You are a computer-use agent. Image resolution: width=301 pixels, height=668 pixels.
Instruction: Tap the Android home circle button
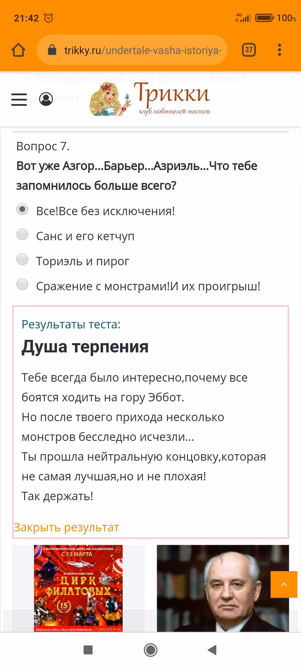point(150,650)
